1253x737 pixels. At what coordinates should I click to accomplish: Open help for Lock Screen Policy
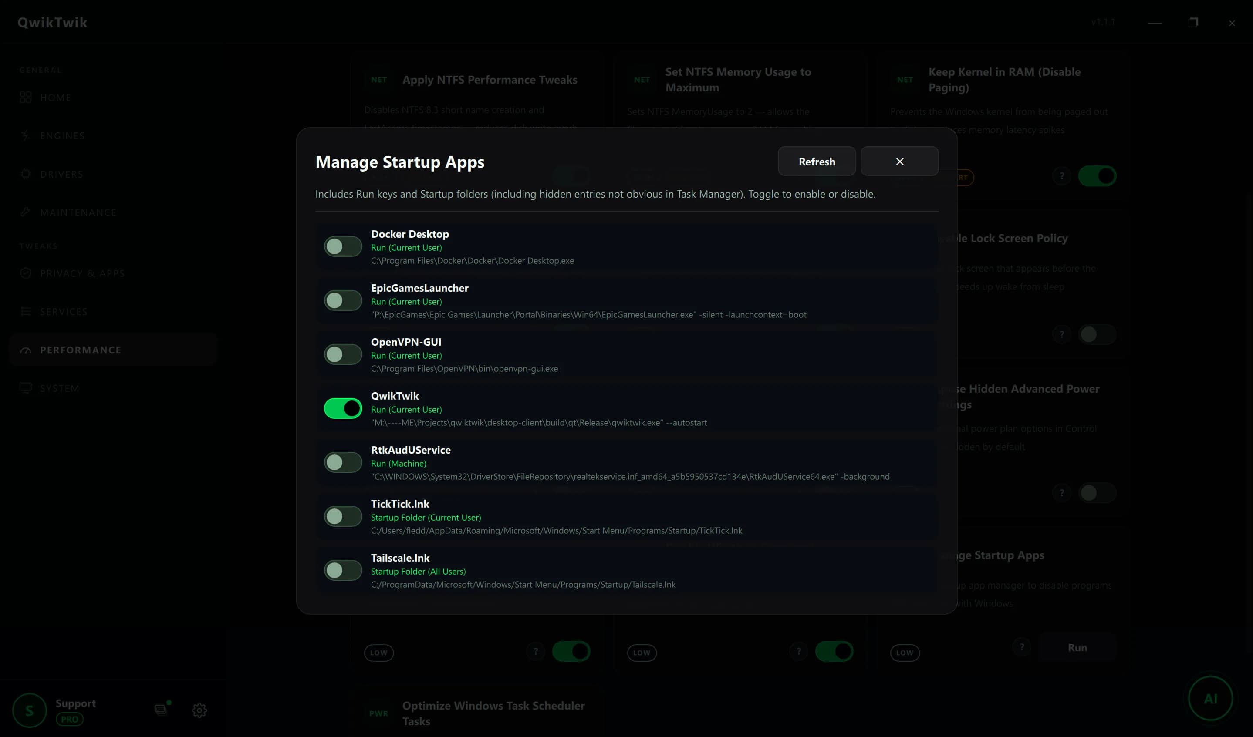pyautogui.click(x=1061, y=334)
